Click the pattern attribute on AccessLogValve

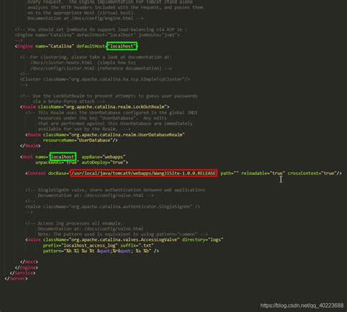coord(97,251)
